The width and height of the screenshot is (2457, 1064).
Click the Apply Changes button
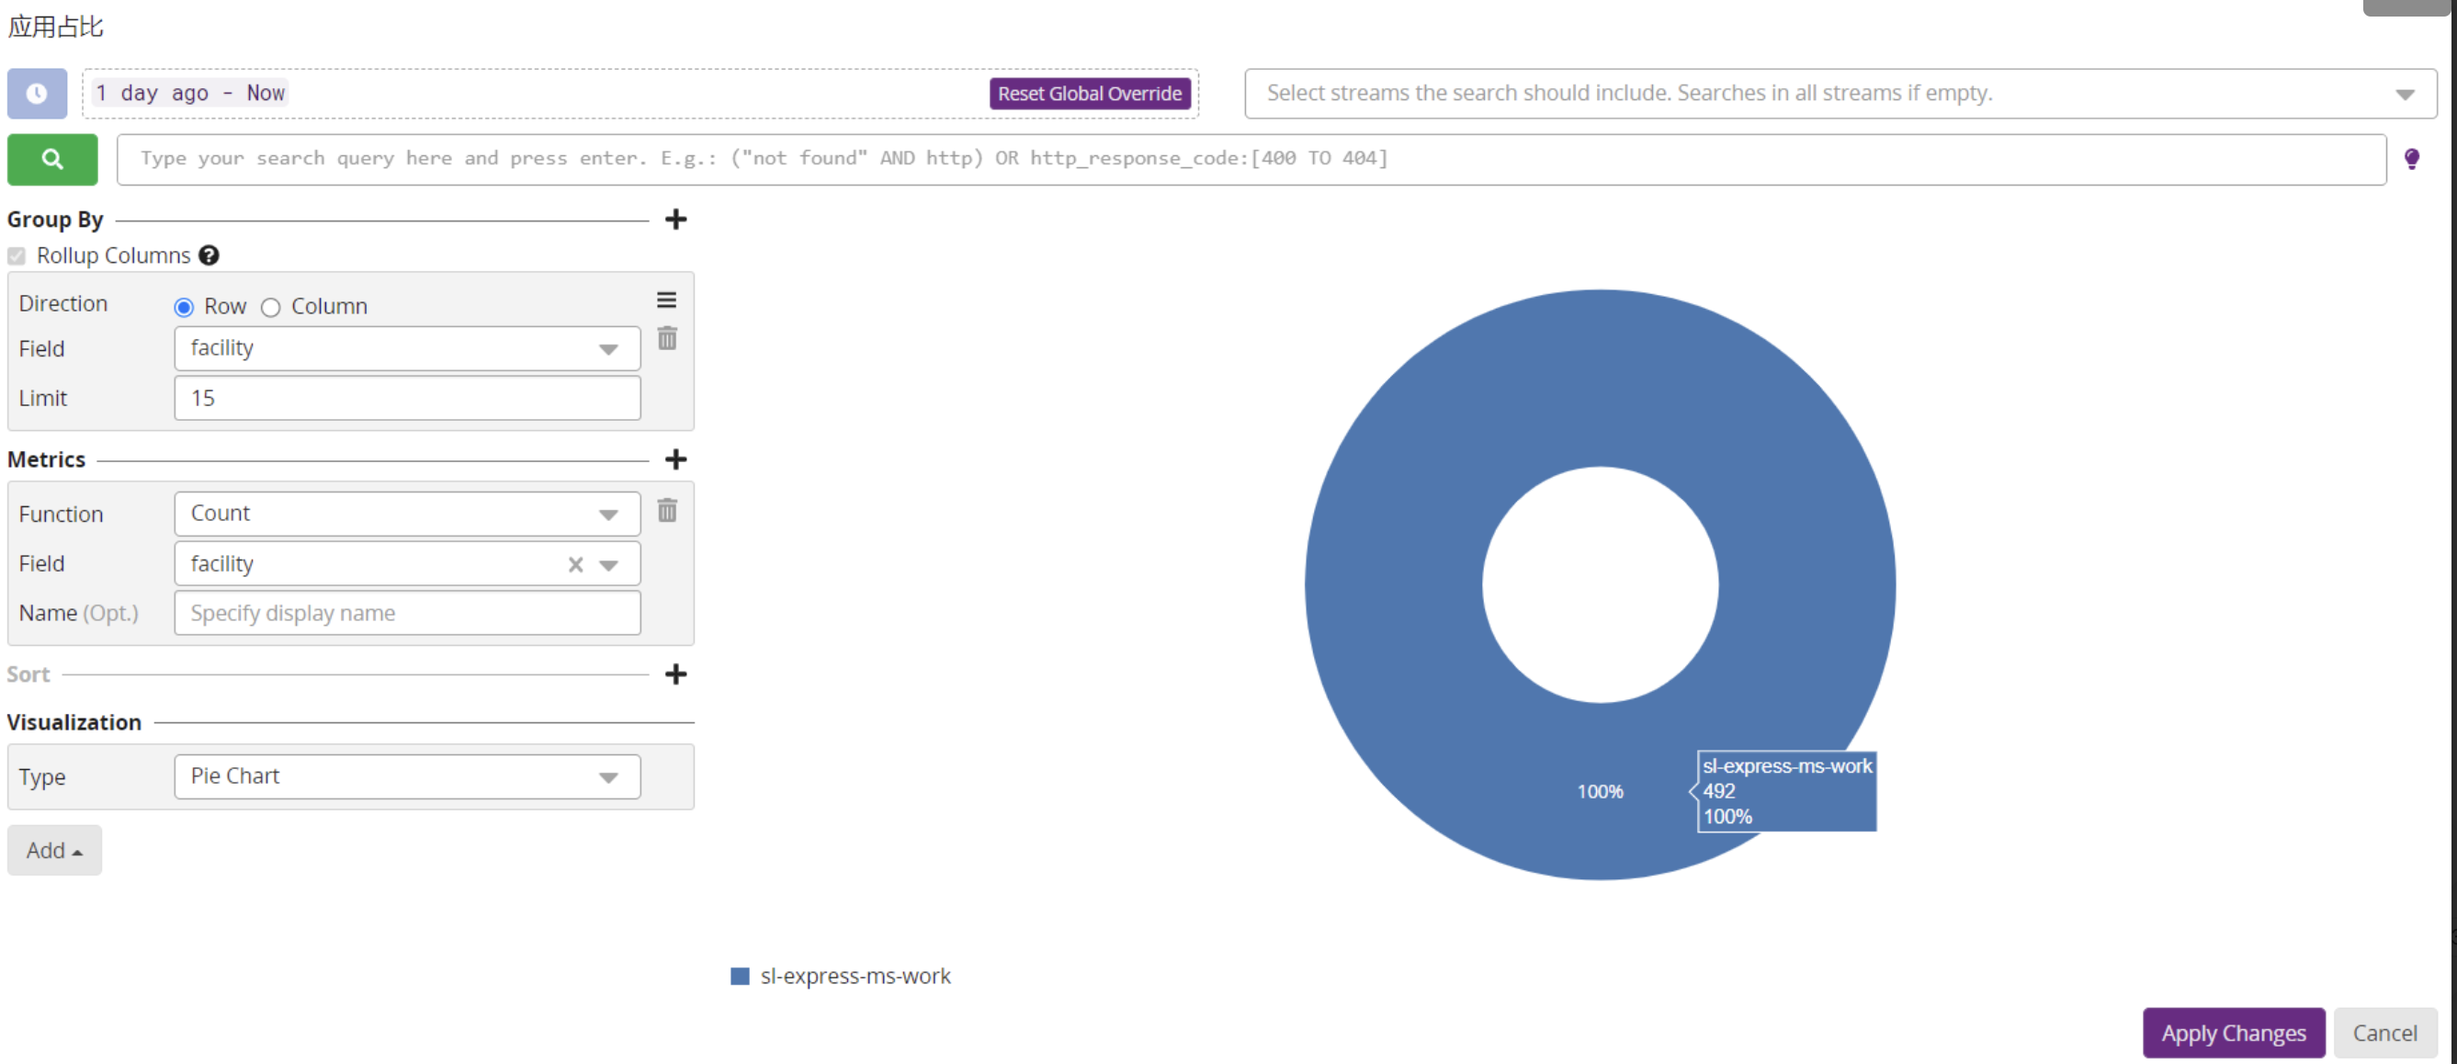[2232, 1033]
